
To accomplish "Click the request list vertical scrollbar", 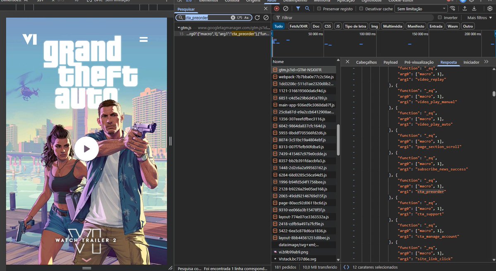I will (338, 139).
